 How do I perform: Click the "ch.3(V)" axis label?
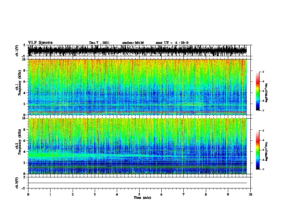17,183
